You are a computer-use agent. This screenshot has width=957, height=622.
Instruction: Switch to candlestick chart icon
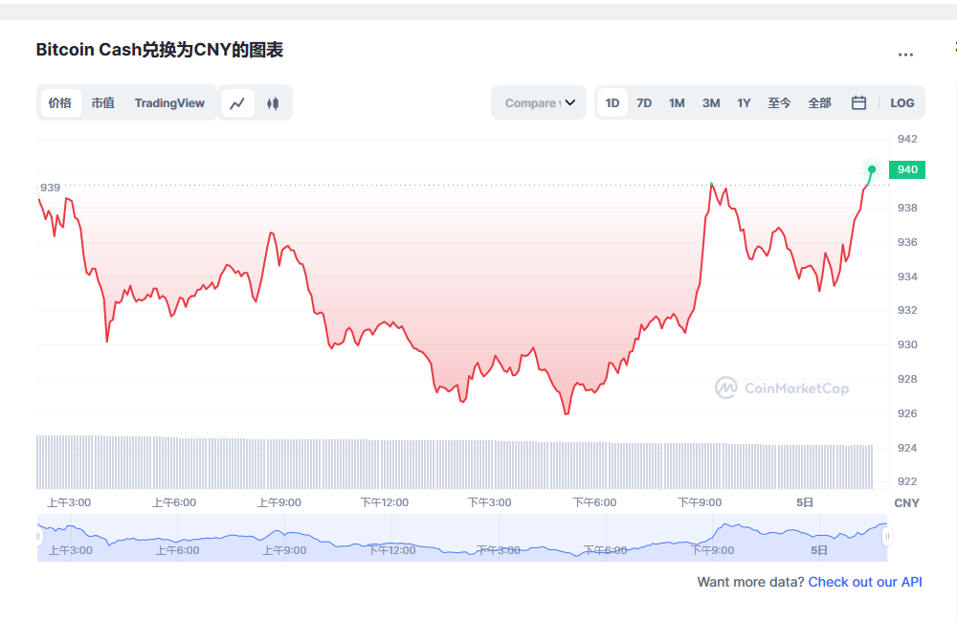pyautogui.click(x=273, y=103)
